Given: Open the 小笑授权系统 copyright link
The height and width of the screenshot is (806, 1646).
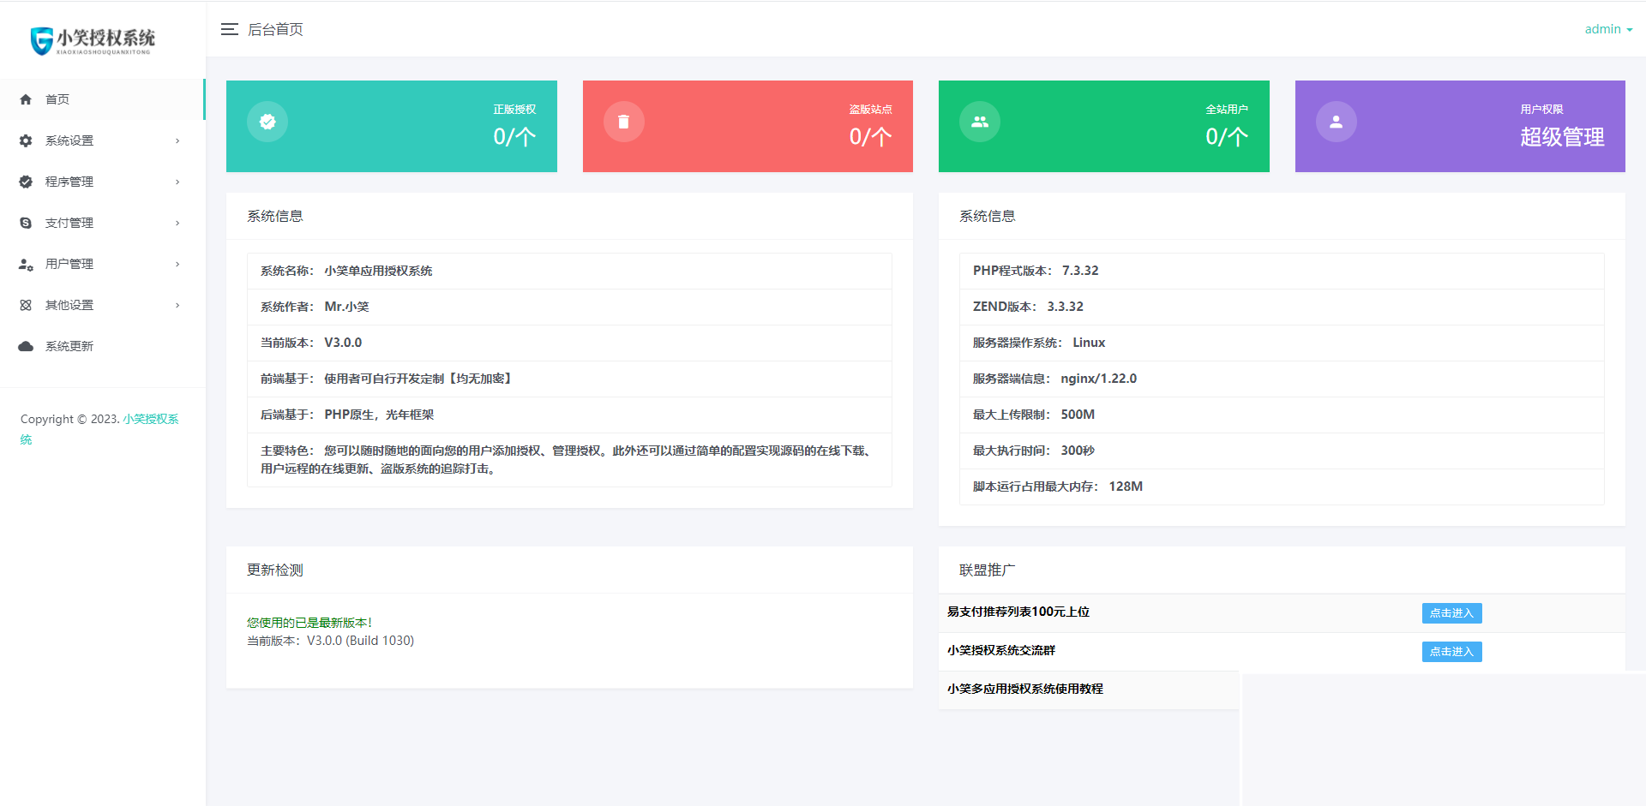Looking at the screenshot, I should [x=150, y=419].
